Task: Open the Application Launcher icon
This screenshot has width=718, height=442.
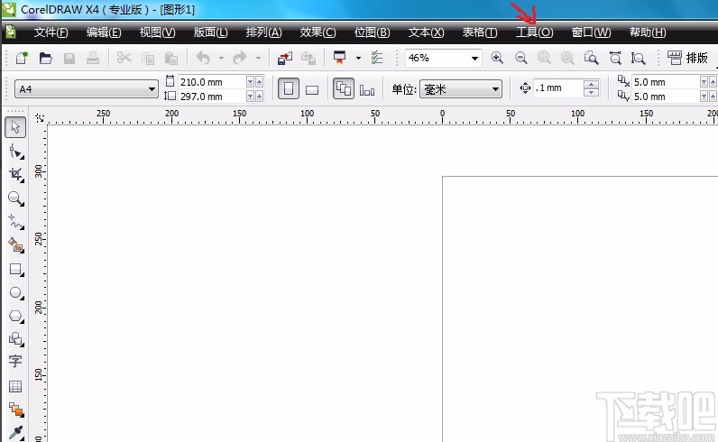Action: [339, 58]
